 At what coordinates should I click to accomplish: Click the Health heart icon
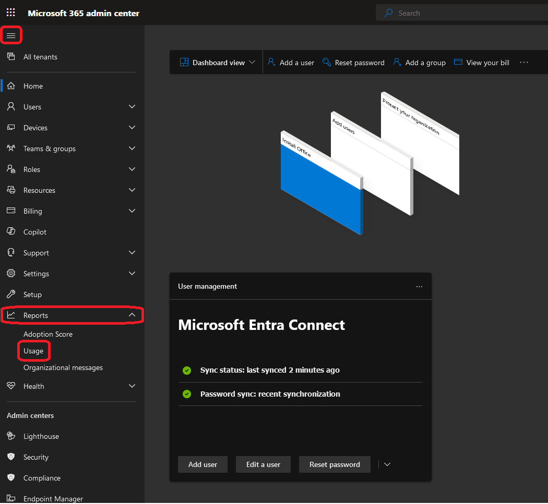click(x=11, y=386)
